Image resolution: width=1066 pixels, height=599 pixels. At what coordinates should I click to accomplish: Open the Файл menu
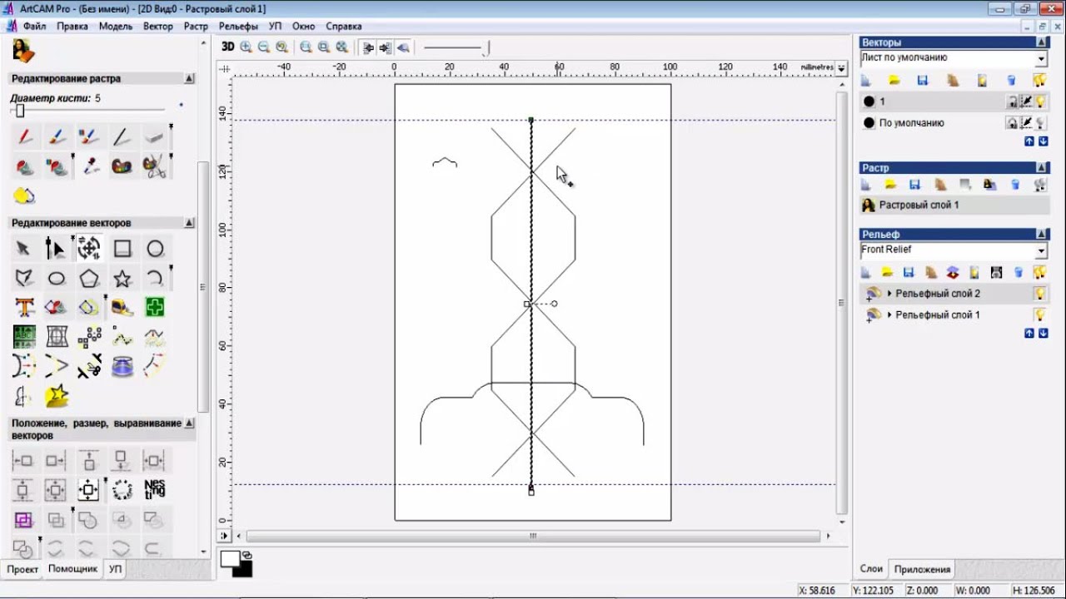coord(34,27)
